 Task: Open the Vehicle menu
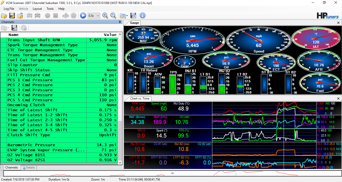point(24,9)
